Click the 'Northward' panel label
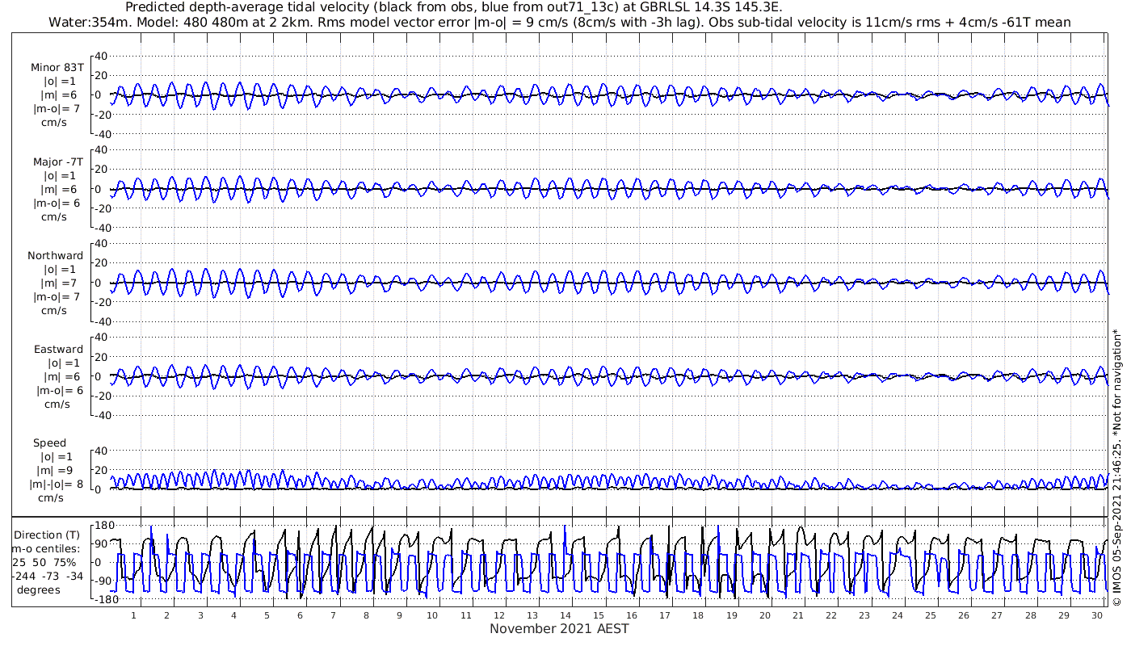This screenshot has height=646, width=1131. [55, 256]
